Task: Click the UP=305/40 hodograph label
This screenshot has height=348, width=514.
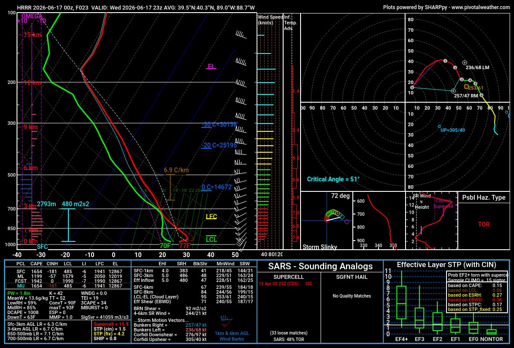Action: tap(453, 130)
